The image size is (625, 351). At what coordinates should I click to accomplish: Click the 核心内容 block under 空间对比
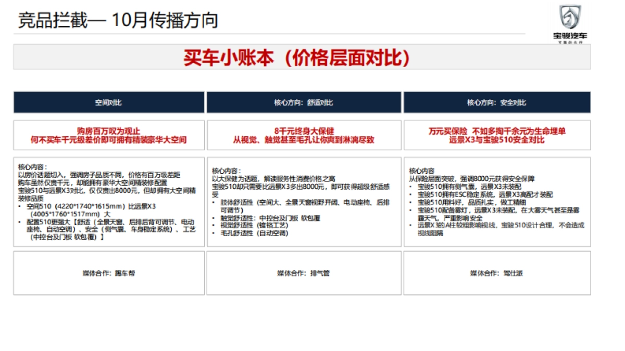[x=108, y=200]
